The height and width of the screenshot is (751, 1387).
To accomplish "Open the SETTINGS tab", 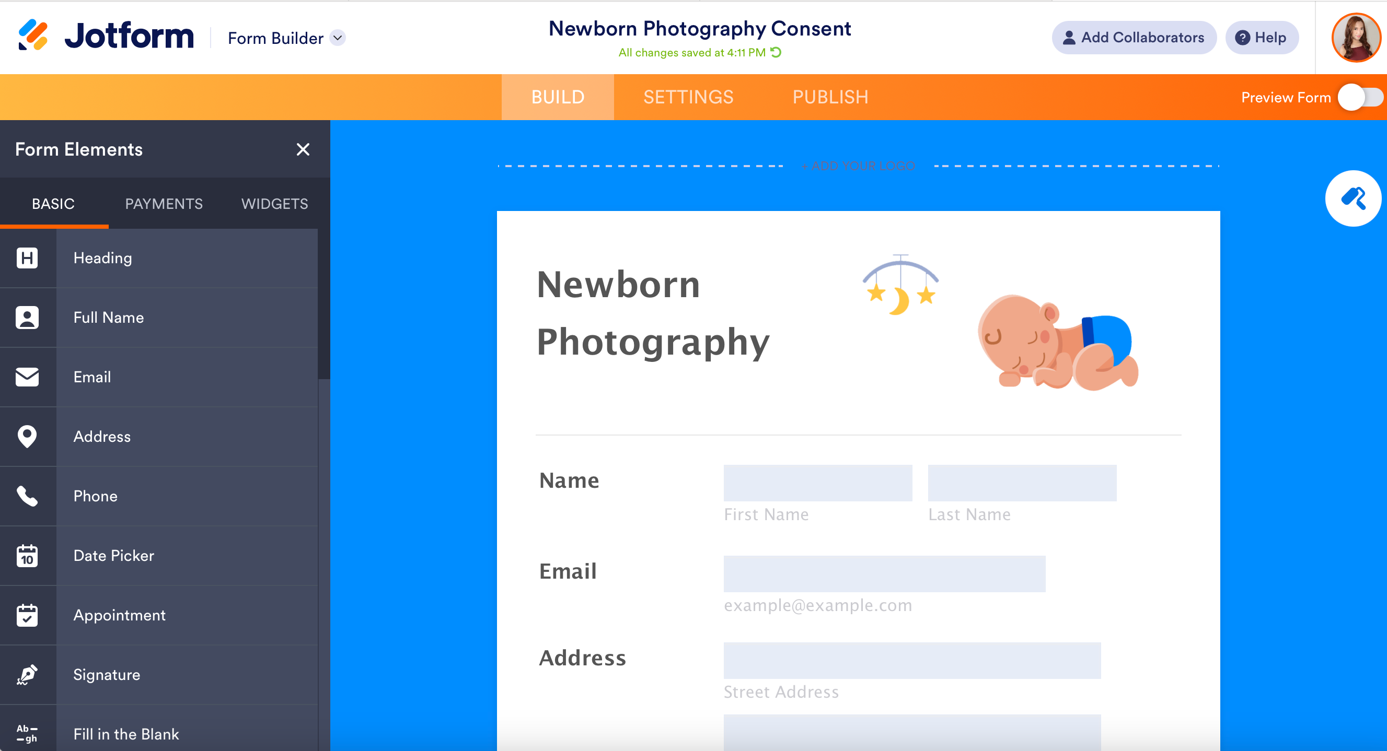I will [689, 97].
